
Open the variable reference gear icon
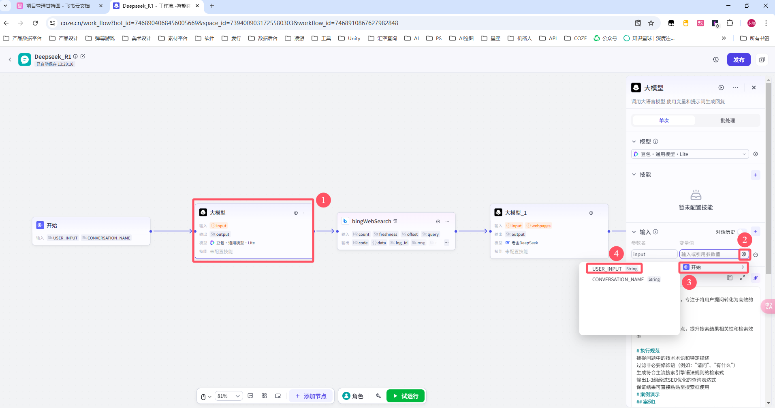pos(744,254)
